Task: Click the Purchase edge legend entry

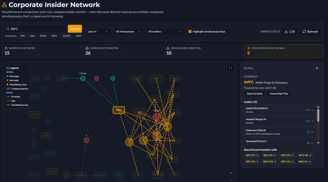Action: coord(14,97)
